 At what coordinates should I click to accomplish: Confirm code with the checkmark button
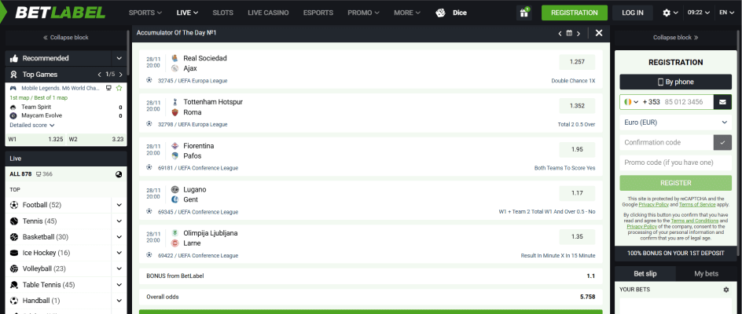pos(722,142)
